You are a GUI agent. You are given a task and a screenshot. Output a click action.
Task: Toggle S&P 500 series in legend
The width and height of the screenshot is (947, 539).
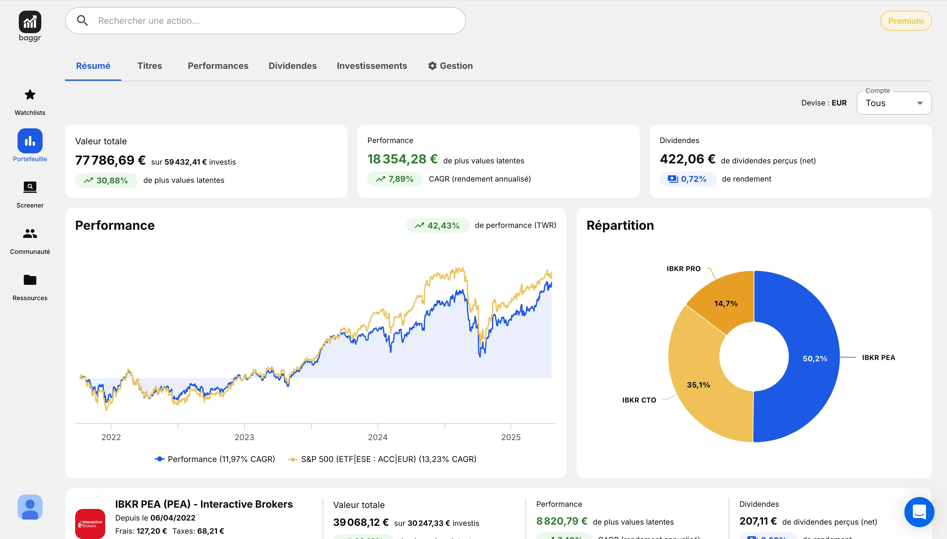pyautogui.click(x=382, y=459)
